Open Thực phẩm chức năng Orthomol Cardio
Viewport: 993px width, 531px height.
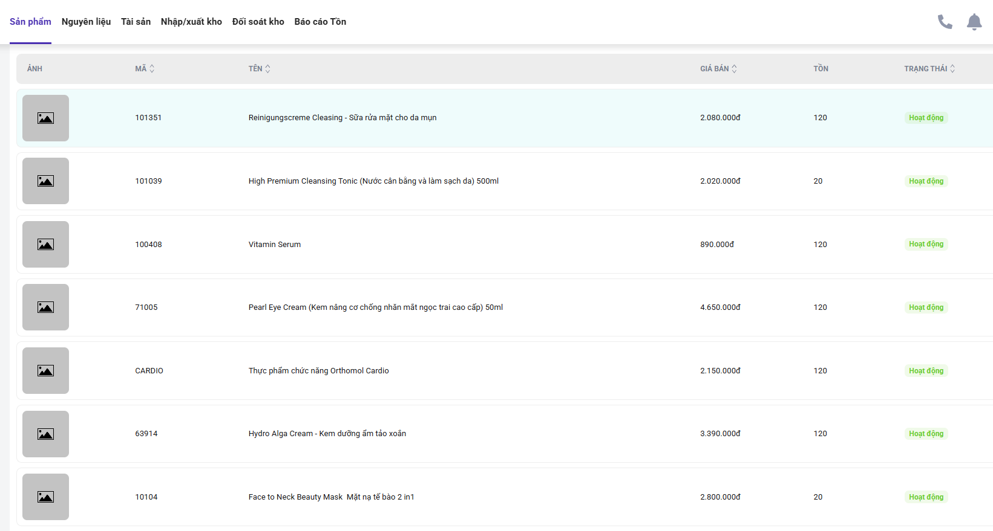319,371
